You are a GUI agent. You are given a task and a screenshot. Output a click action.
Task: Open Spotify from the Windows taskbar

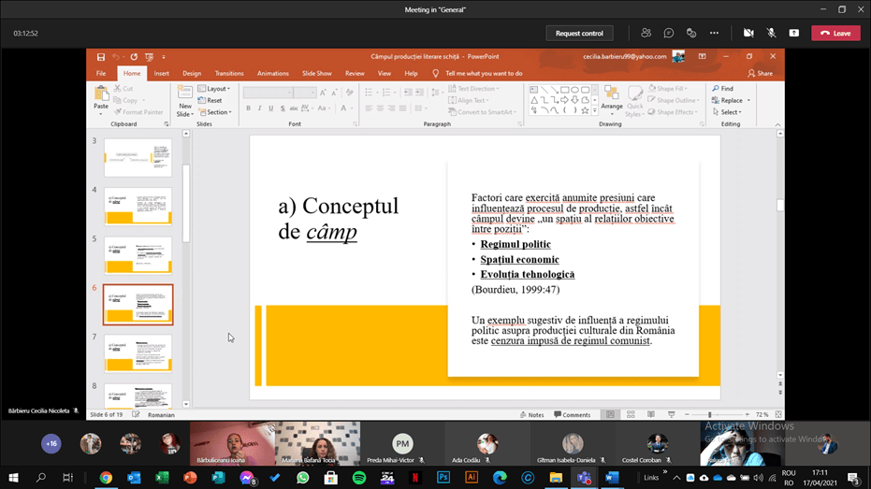pos(359,478)
